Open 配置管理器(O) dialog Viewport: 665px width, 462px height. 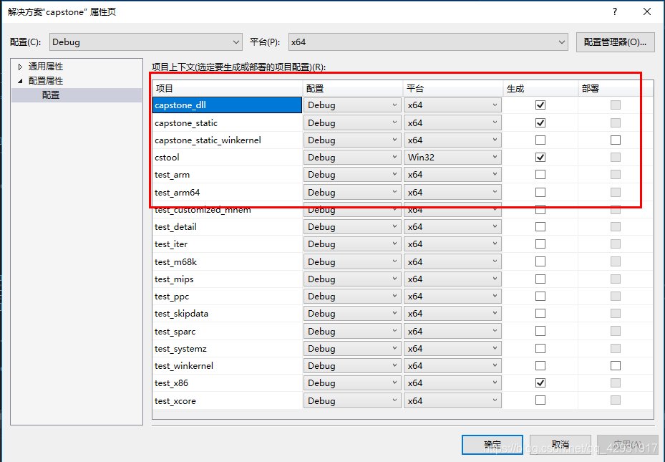coord(614,42)
